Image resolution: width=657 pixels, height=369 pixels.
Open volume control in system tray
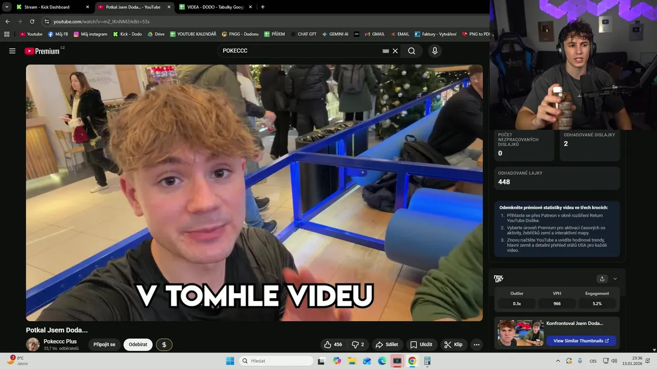[614, 361]
